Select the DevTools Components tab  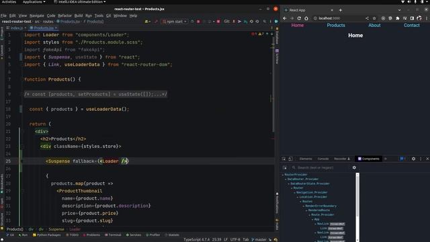369,159
